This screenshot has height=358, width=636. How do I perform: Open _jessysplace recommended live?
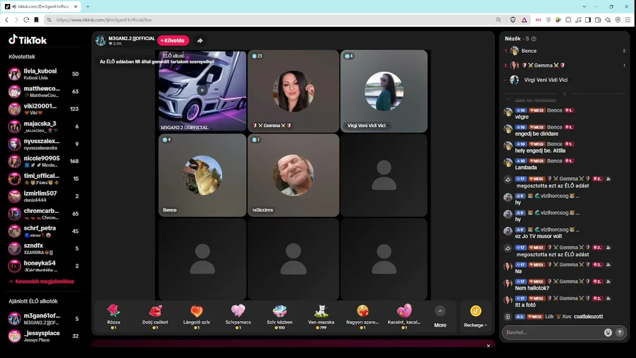coord(44,336)
